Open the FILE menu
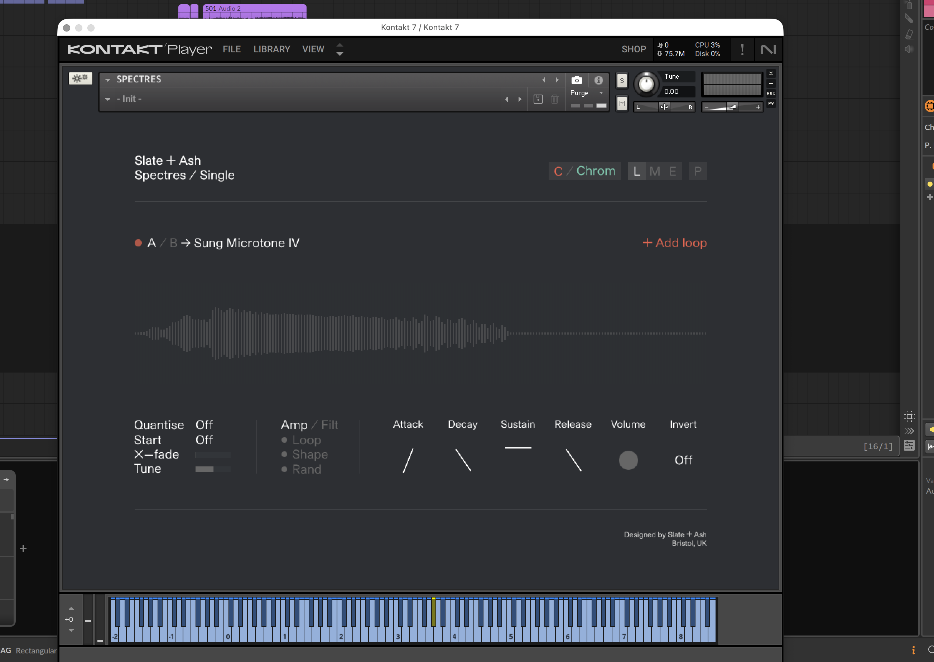934x662 pixels. pos(231,49)
